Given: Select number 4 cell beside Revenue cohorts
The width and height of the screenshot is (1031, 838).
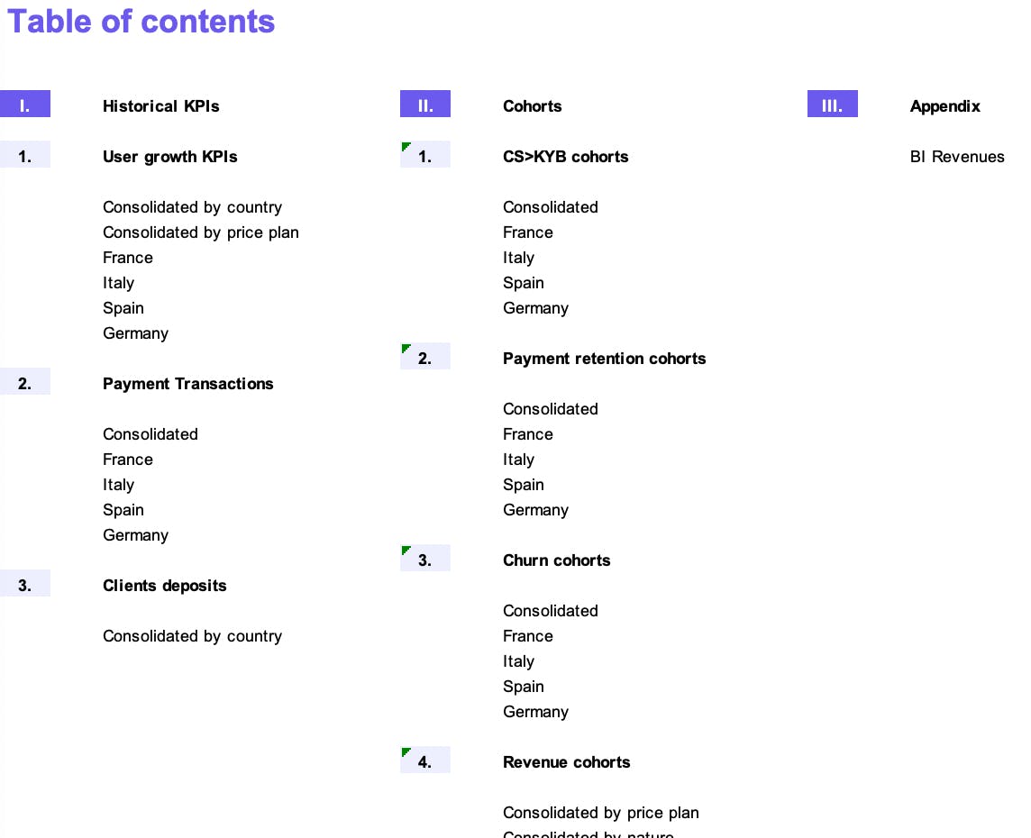Looking at the screenshot, I should pyautogui.click(x=424, y=760).
